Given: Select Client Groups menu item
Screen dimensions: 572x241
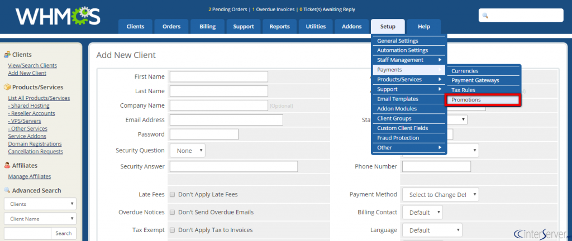Looking at the screenshot, I should point(409,118).
